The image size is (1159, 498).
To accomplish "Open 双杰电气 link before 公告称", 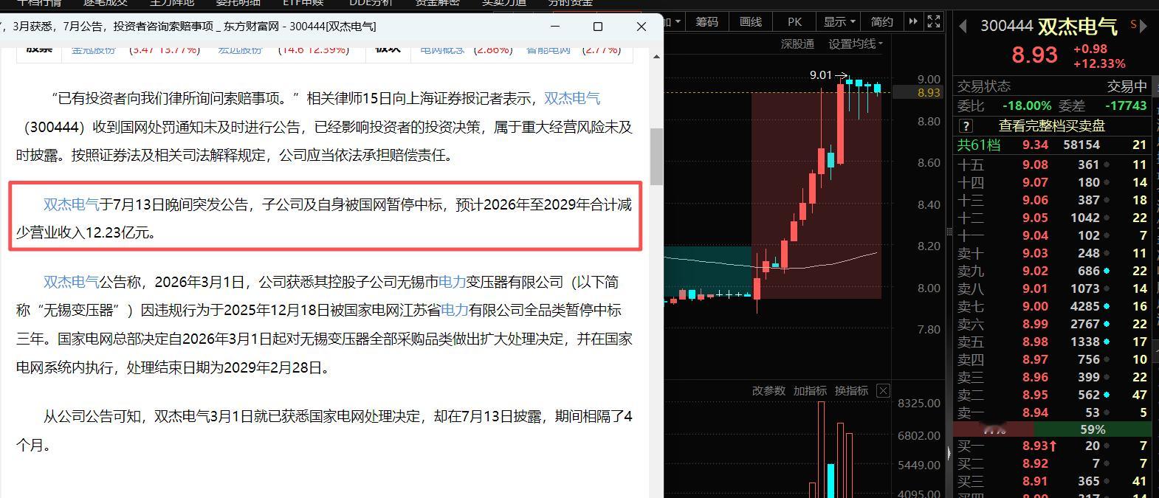I will (x=71, y=282).
